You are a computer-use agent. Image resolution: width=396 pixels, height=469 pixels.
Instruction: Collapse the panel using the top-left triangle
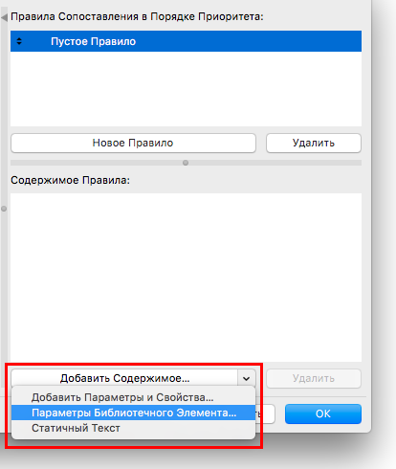4,17
